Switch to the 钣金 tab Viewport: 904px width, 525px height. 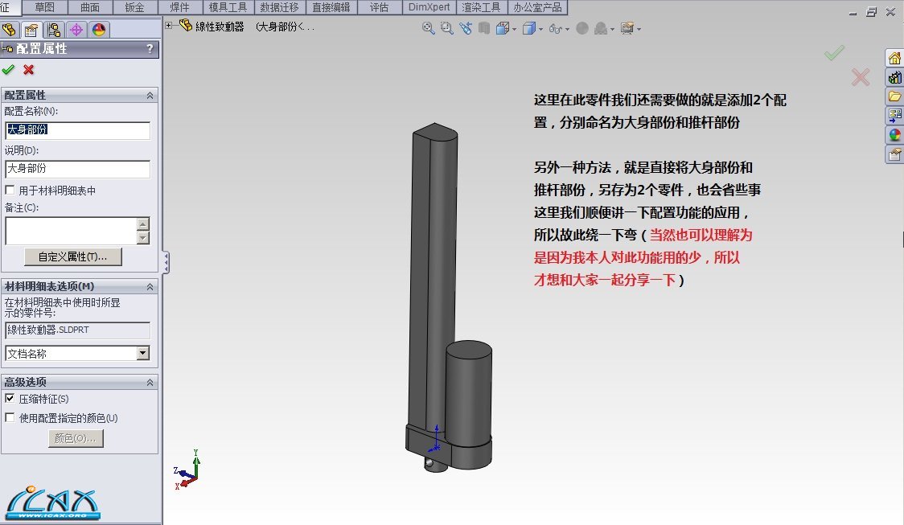[x=134, y=7]
